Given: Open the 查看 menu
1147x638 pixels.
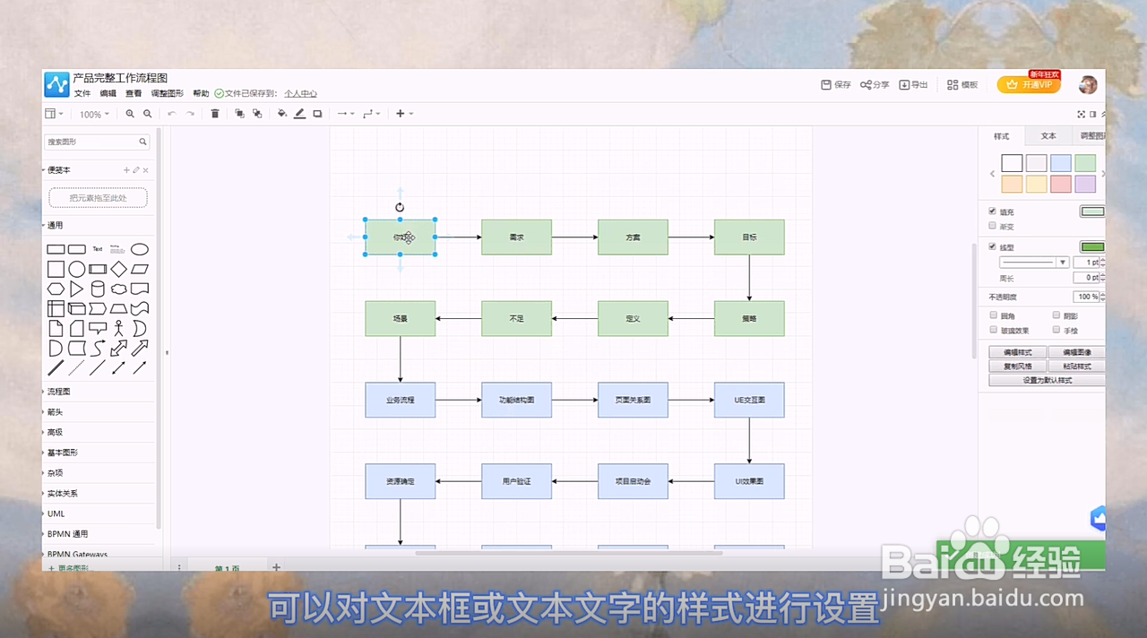Looking at the screenshot, I should coord(134,93).
